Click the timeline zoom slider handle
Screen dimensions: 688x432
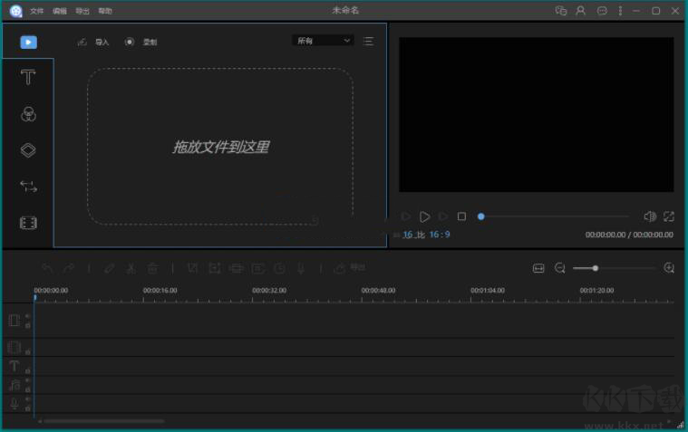(x=595, y=268)
